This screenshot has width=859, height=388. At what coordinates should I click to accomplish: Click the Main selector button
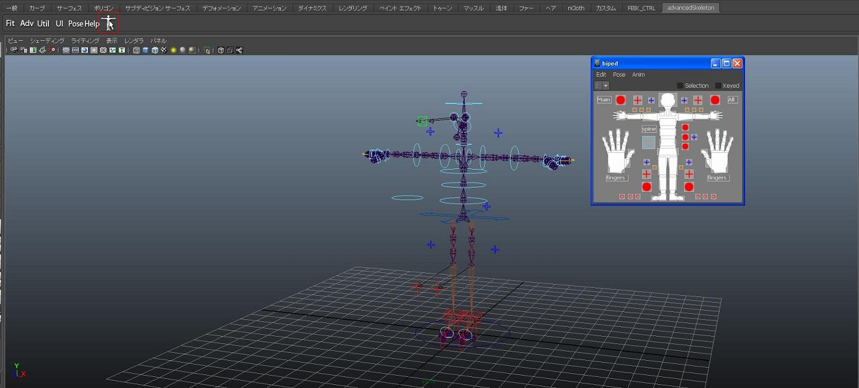pyautogui.click(x=604, y=100)
